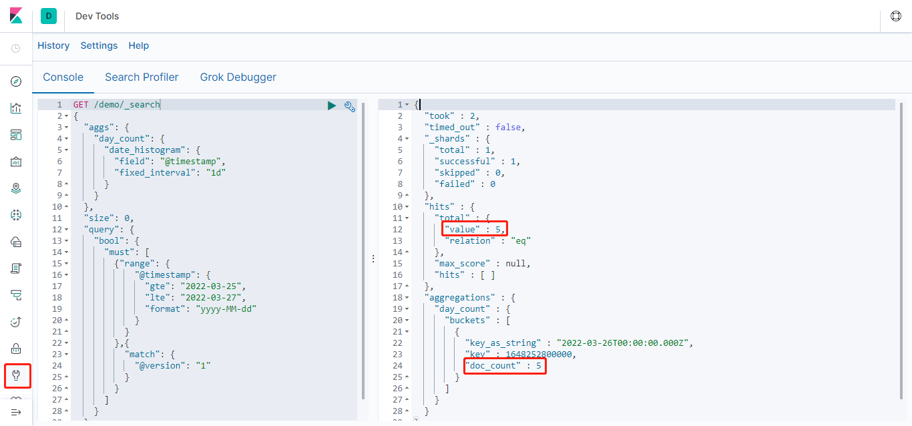Collapse the "@timestamp" range fold arrow
Viewport: 912px width, 426px height.
click(x=66, y=275)
